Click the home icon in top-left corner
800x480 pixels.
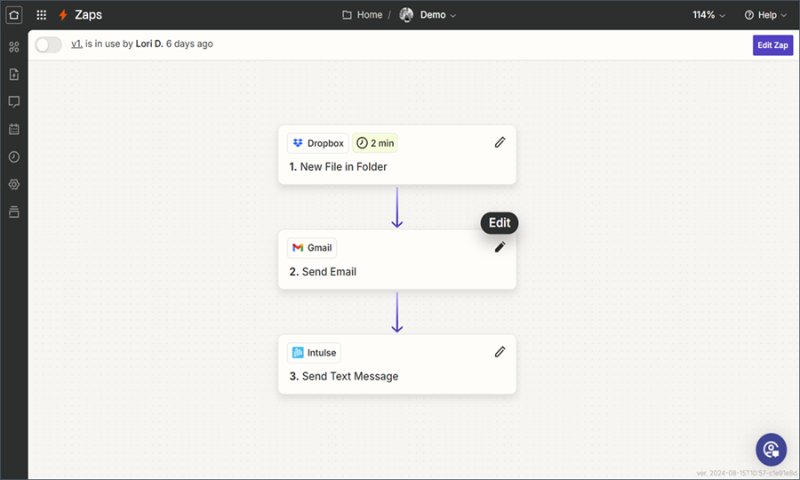[13, 15]
